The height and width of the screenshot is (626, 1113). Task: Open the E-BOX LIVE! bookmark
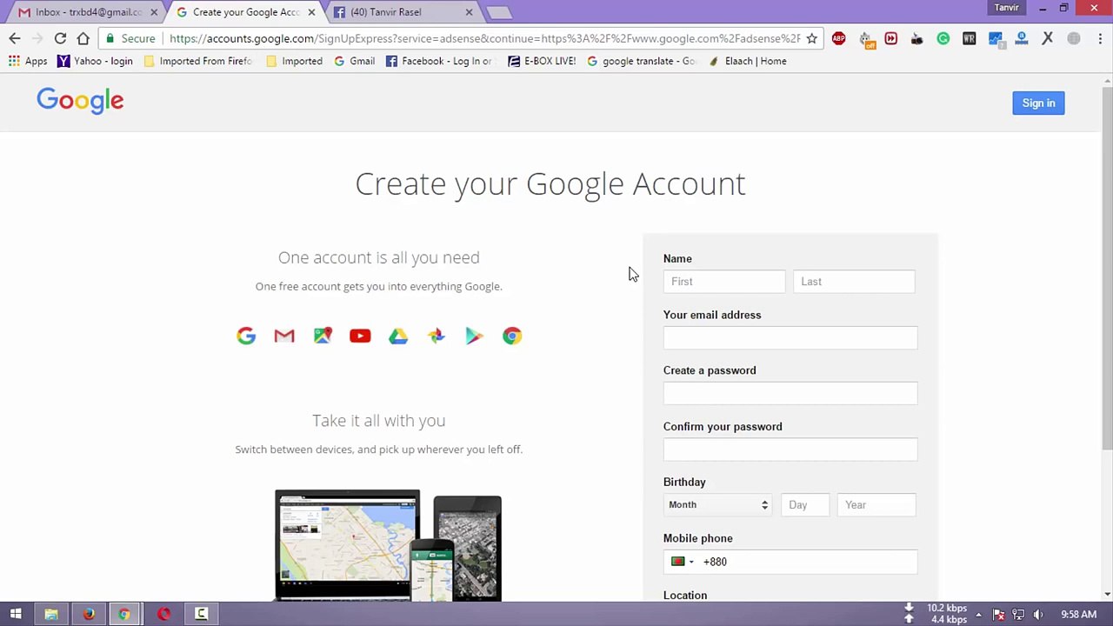click(x=542, y=61)
